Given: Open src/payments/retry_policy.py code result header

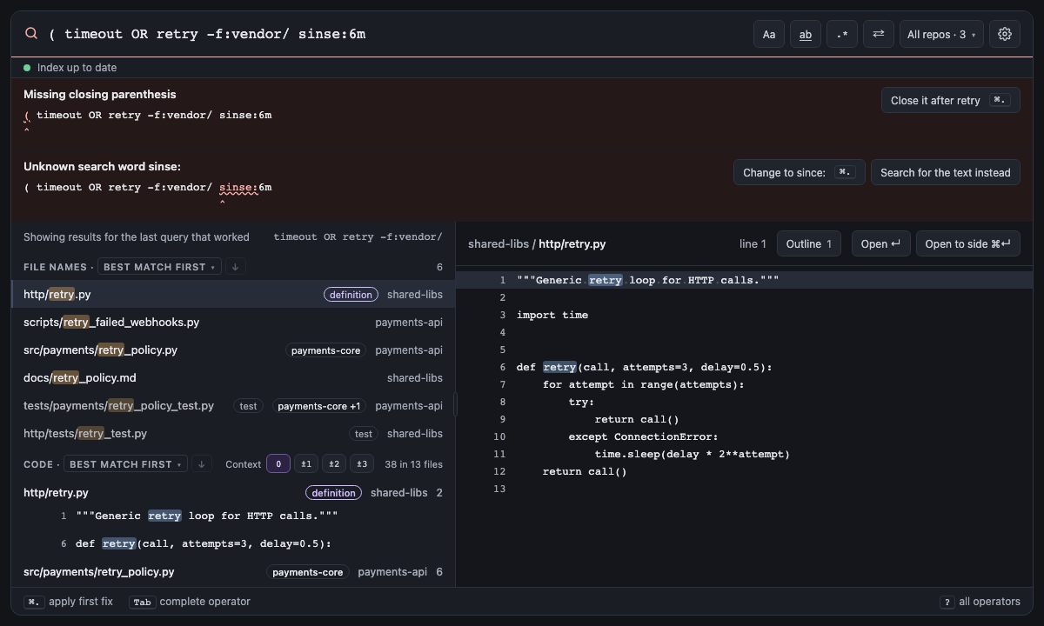Looking at the screenshot, I should (233, 572).
